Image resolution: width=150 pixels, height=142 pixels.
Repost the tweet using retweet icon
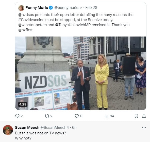[x=47, y=116]
